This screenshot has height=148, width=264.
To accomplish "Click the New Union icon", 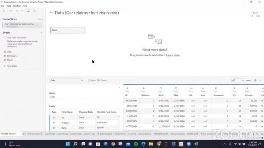I will click(5, 66).
